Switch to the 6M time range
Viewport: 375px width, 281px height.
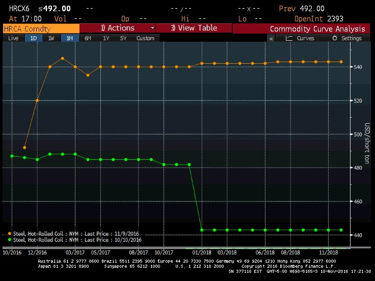[88, 38]
